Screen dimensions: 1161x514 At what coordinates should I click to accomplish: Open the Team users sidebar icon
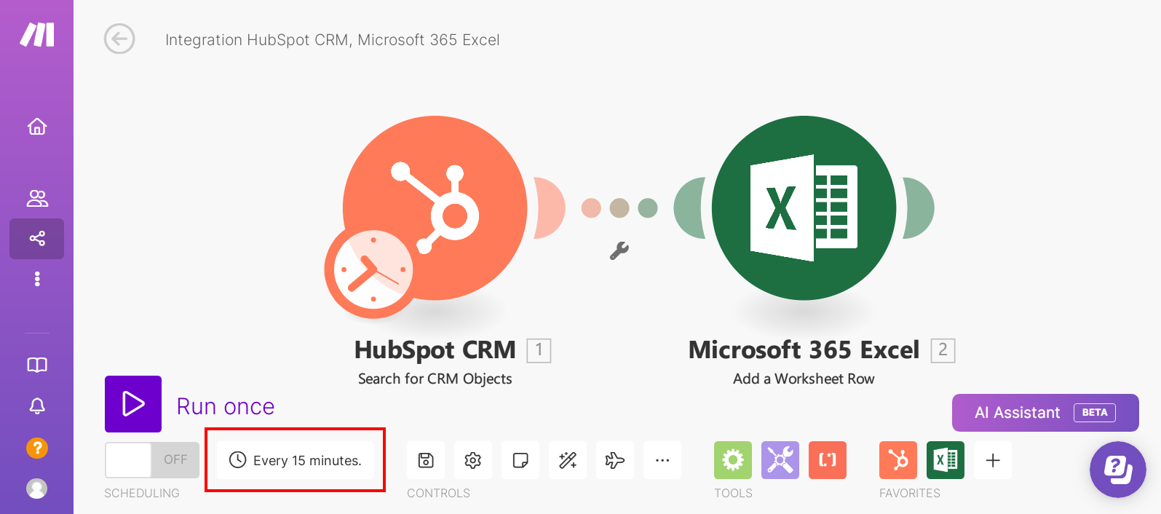pos(37,198)
